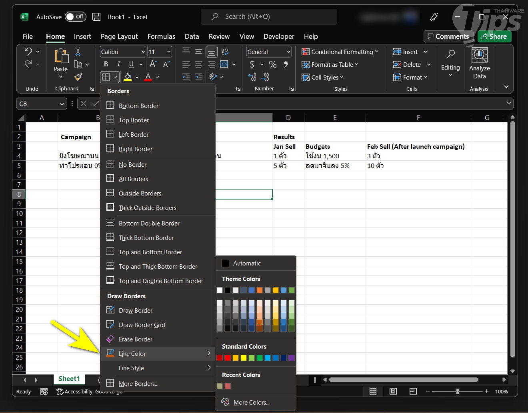Toggle the AutoSave switch

tap(75, 17)
